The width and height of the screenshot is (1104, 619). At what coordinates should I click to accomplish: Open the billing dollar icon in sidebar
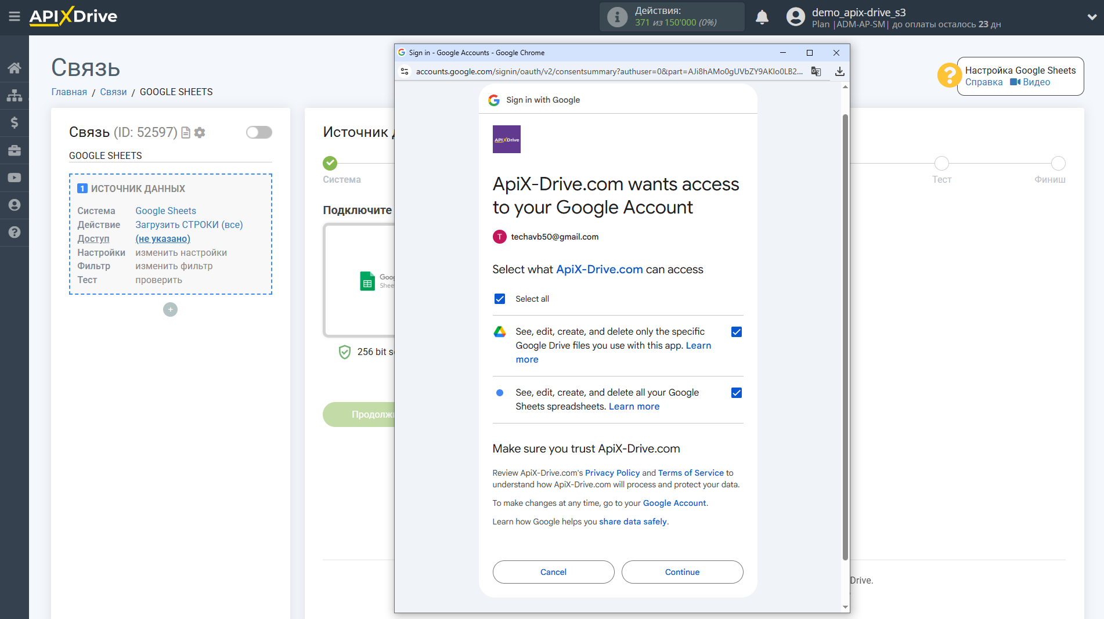(x=15, y=122)
